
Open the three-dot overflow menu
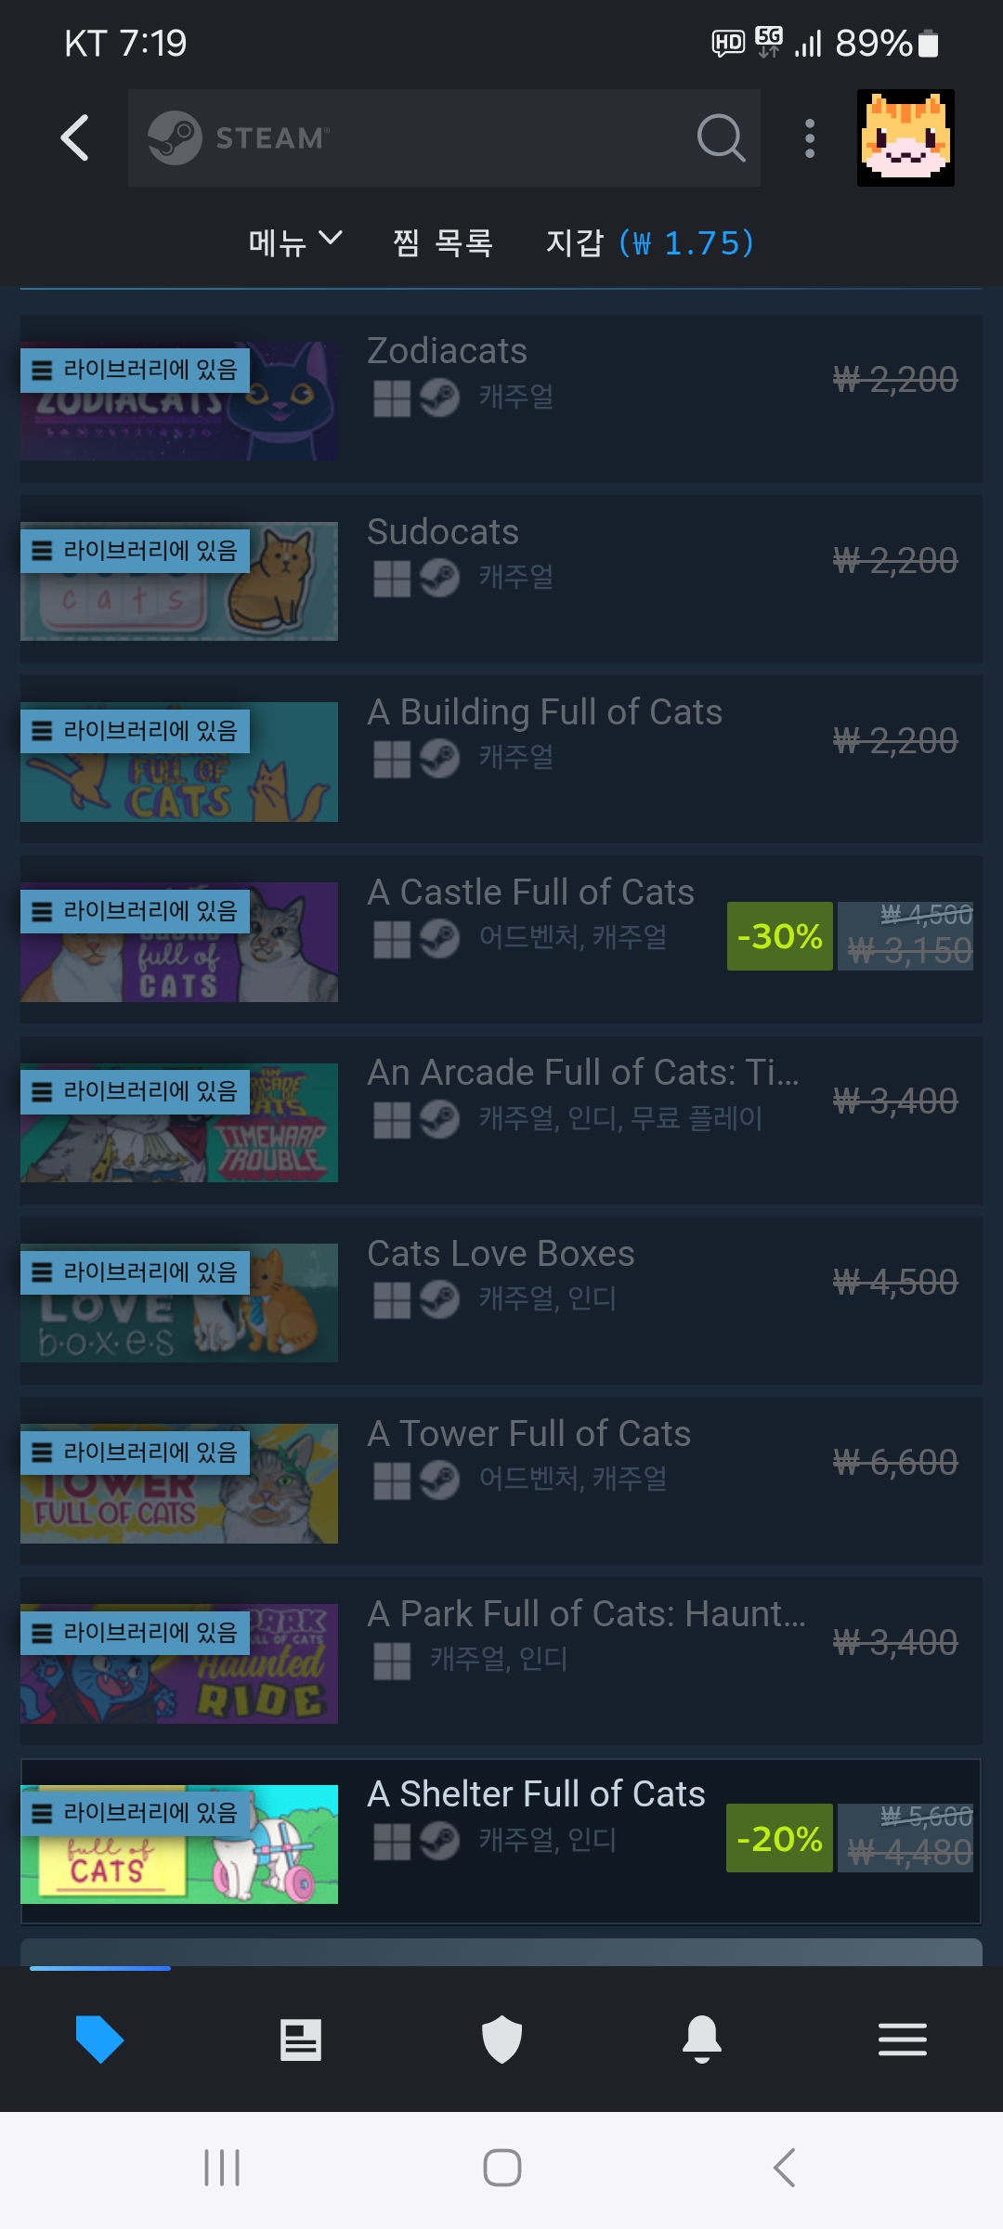810,138
